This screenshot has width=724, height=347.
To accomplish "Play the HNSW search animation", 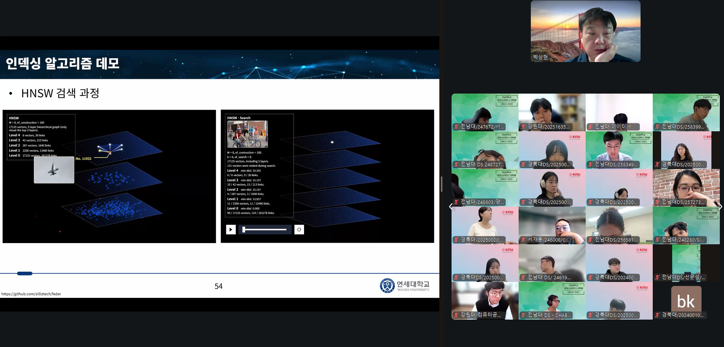I will pyautogui.click(x=231, y=229).
